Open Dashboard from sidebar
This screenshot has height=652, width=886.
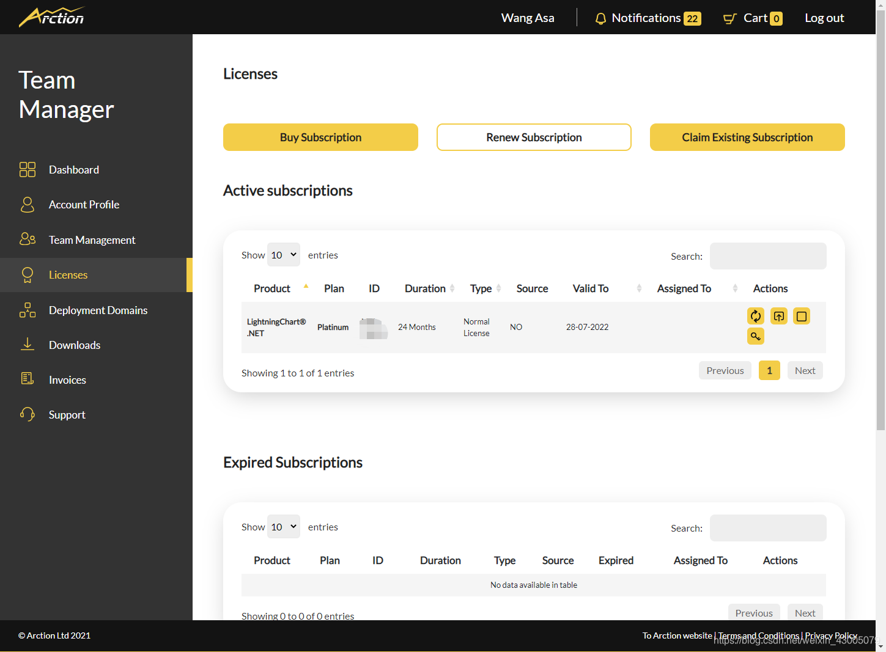pos(74,170)
